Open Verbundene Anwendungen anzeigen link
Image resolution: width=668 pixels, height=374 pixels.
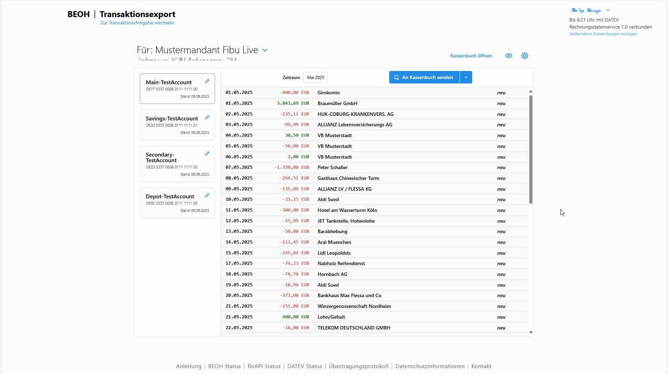pyautogui.click(x=603, y=34)
